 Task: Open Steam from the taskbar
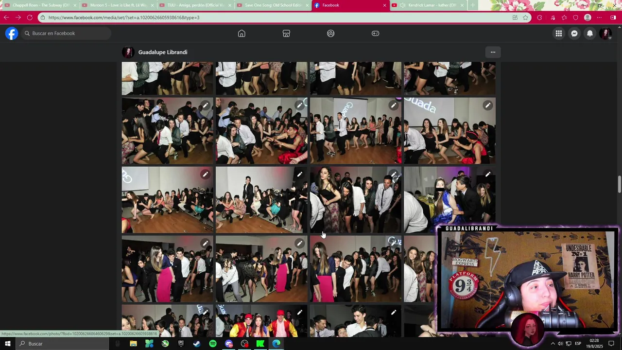(x=197, y=344)
